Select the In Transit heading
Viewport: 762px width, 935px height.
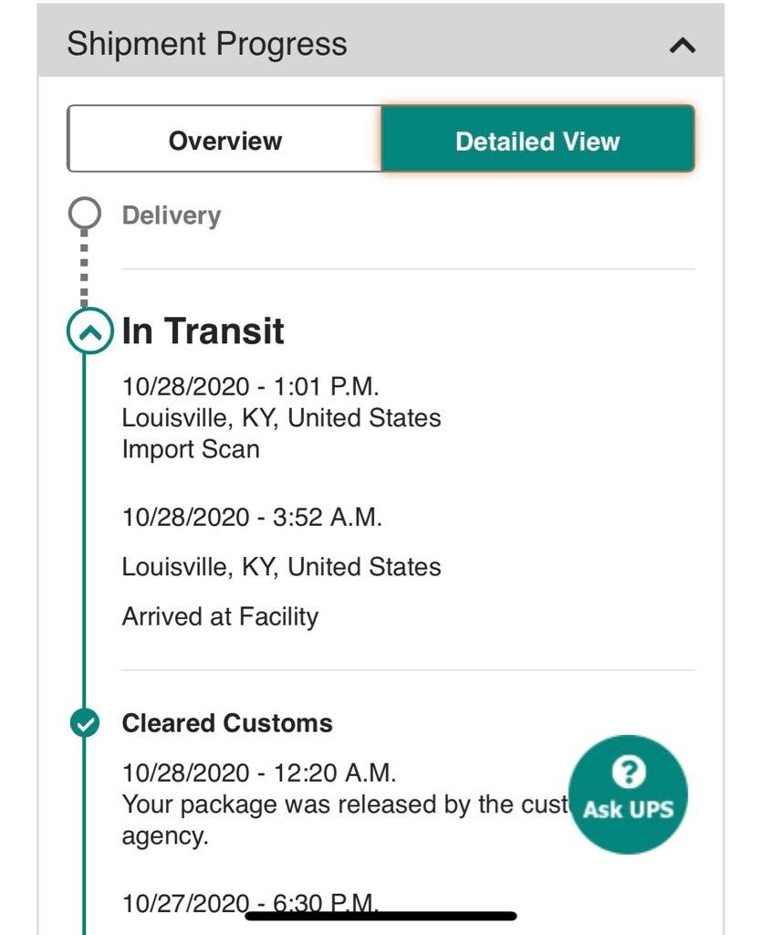point(203,331)
